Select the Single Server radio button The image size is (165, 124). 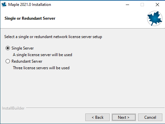[8, 48]
